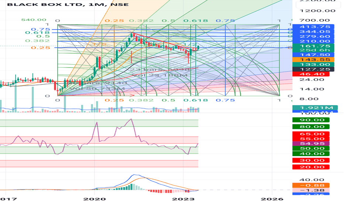Select the blue 413.75 price label
Viewport: 344px width, 203px height.
click(313, 27)
